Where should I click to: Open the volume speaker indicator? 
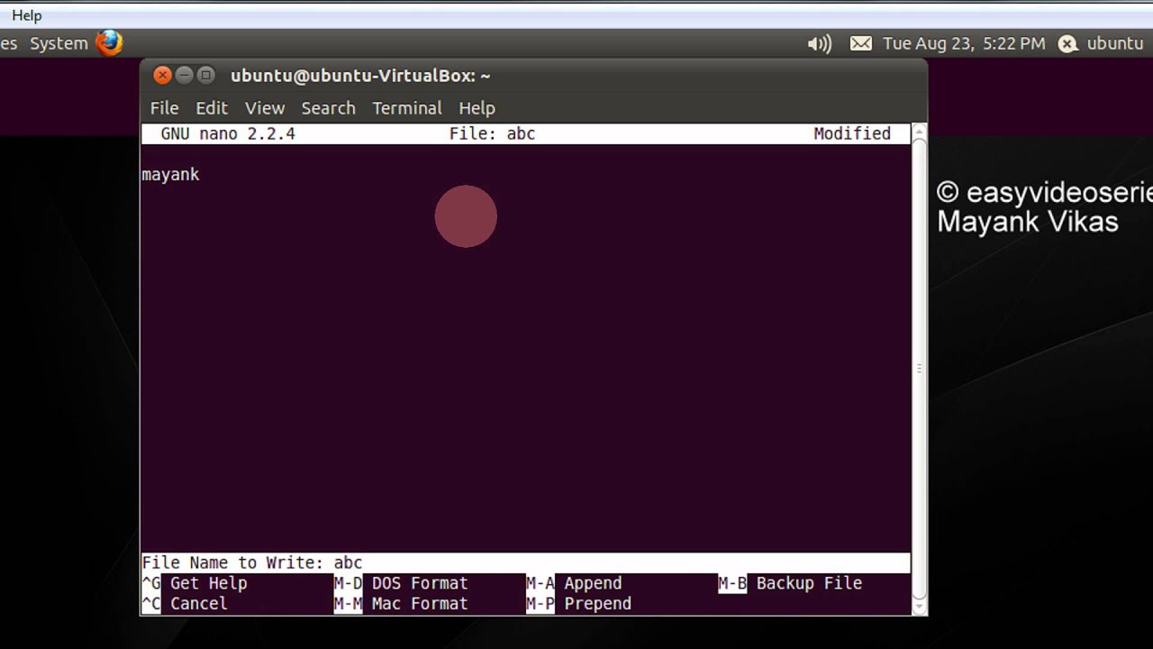pos(819,43)
